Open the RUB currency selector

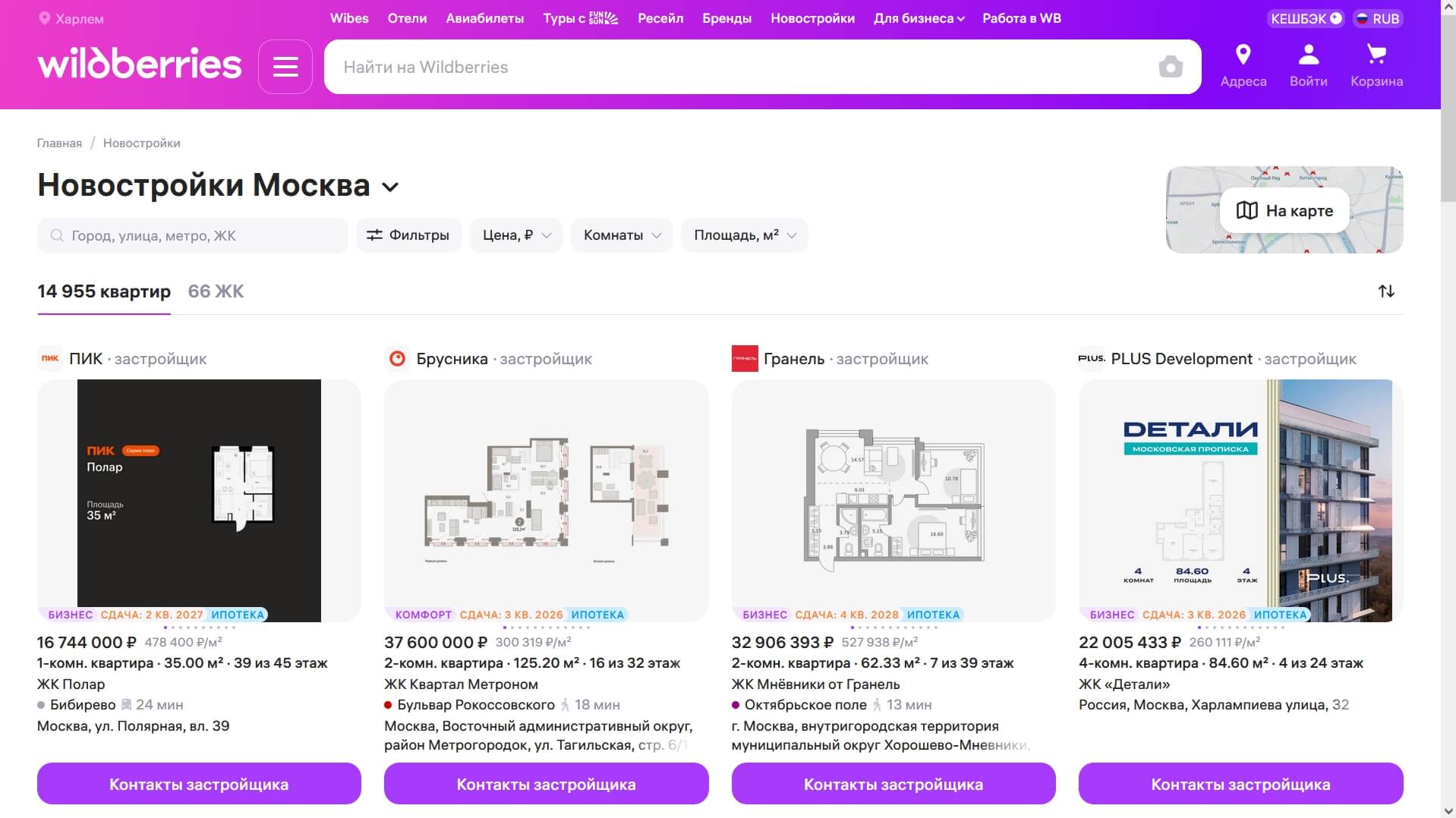[x=1378, y=19]
